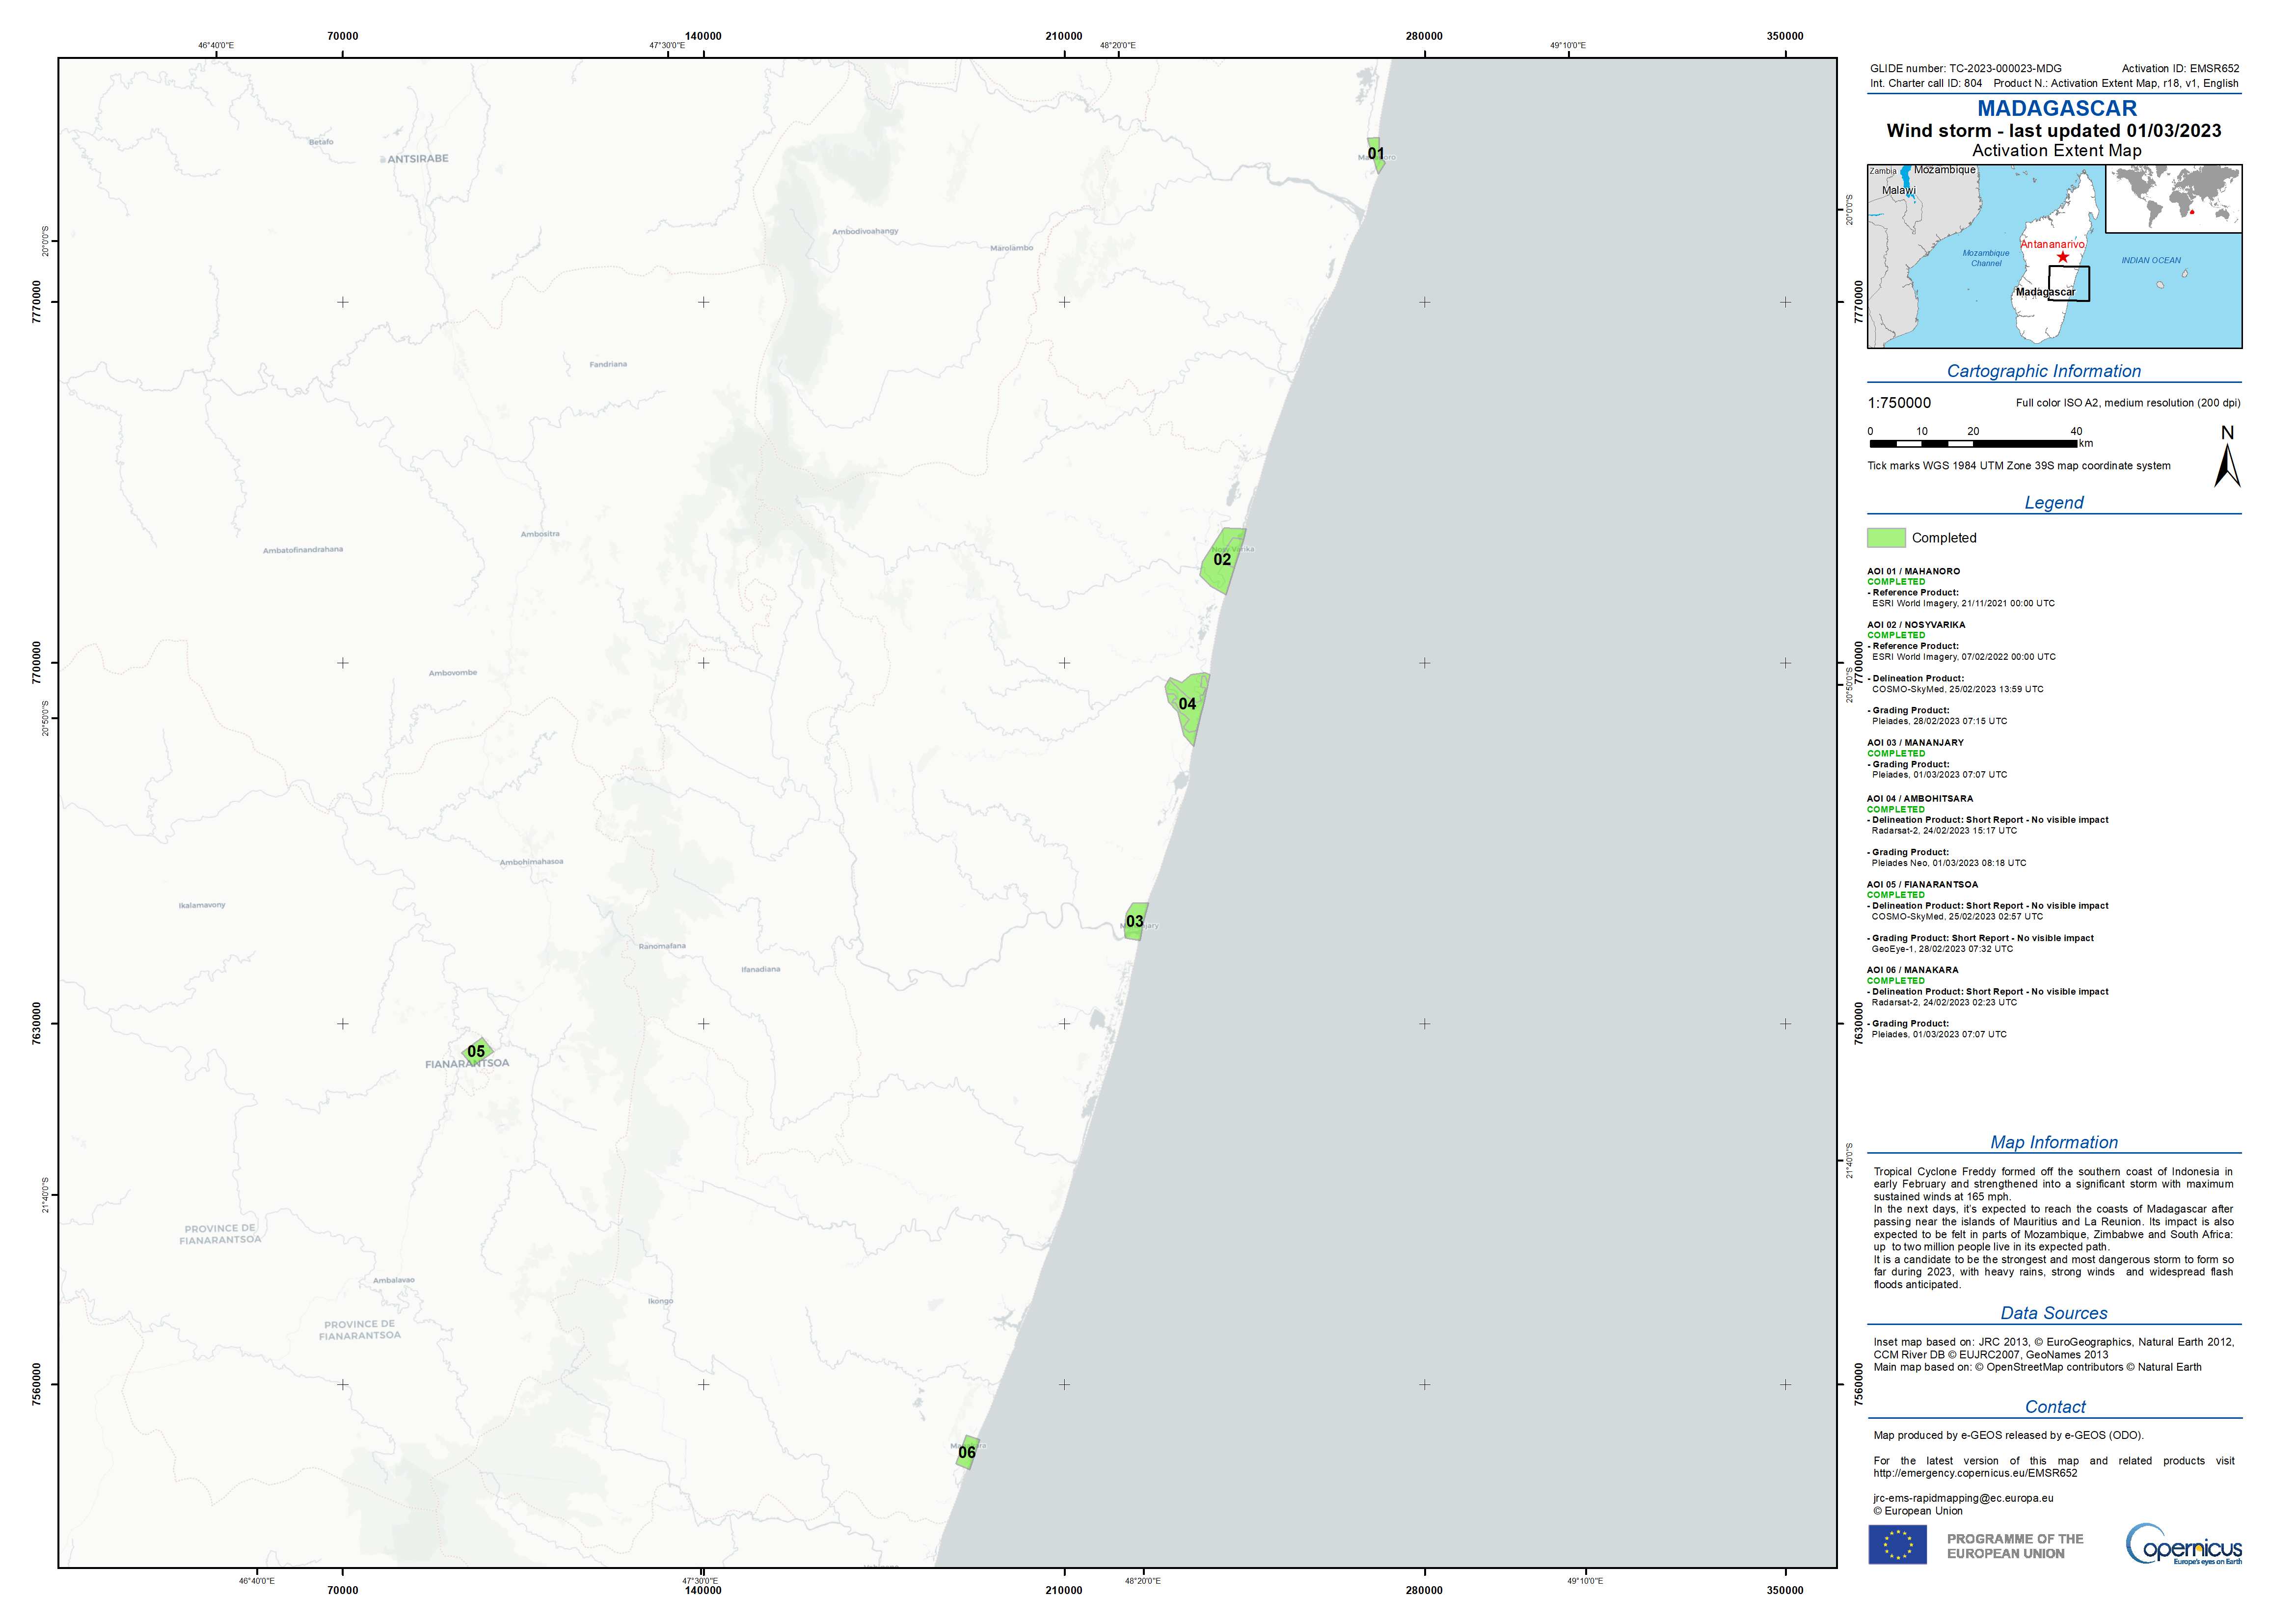This screenshot has height=1623, width=2296.
Task: Click the Copernicus logo
Action: pyautogui.click(x=2183, y=1545)
